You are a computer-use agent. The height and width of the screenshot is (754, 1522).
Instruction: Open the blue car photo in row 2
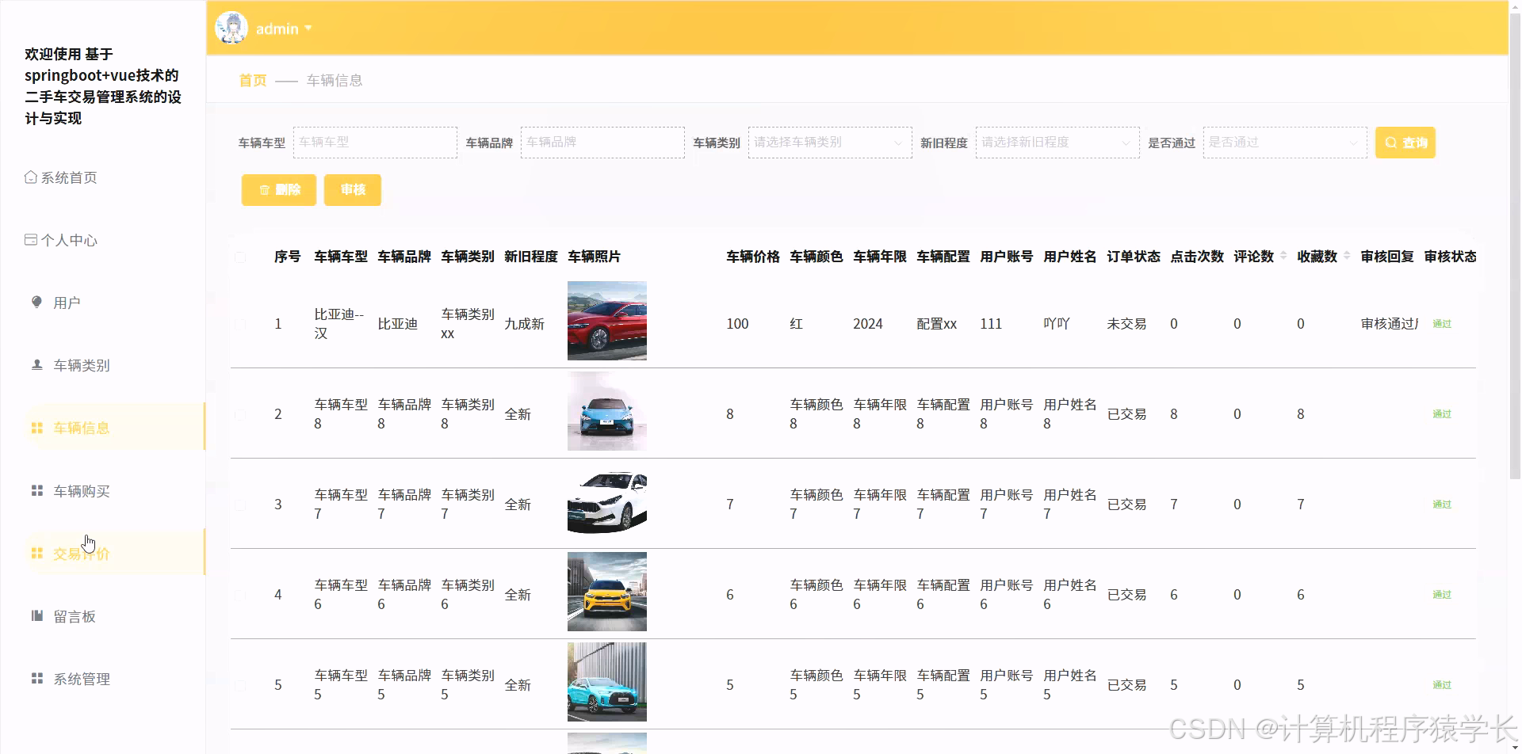click(x=607, y=411)
